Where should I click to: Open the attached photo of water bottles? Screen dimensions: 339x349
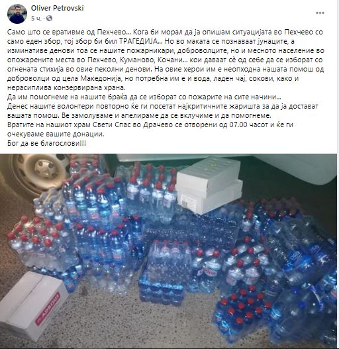click(168, 251)
